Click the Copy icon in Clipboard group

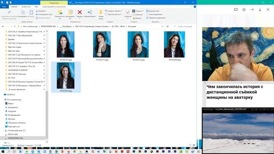tap(23, 12)
